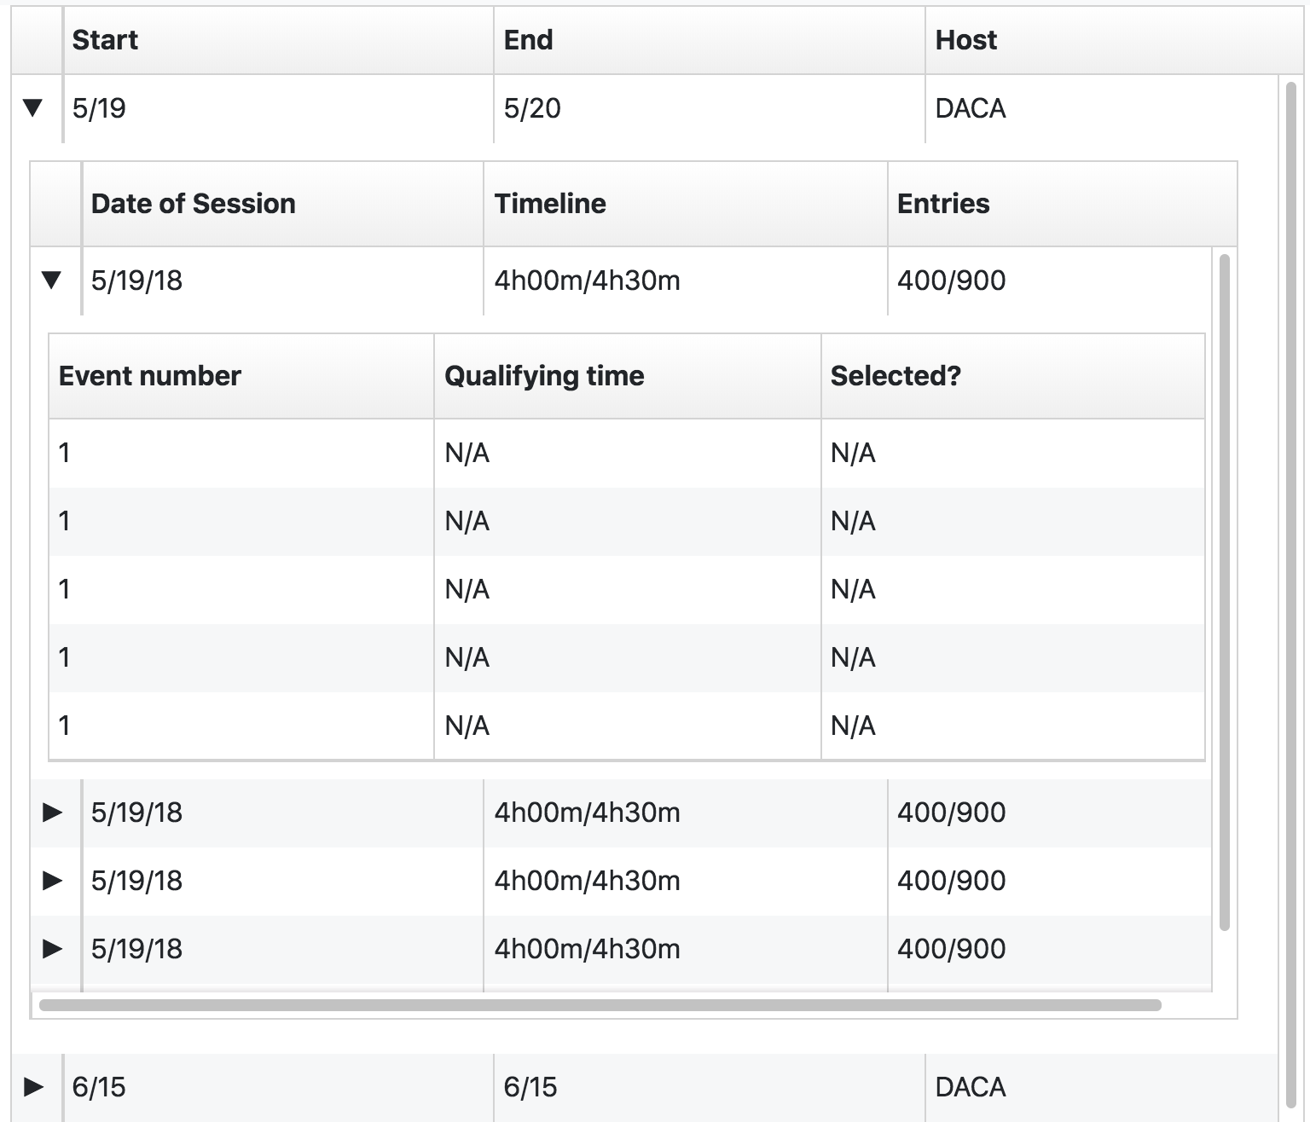Expand the first collapsed 5/19/18 session row
This screenshot has height=1122, width=1310.
pyautogui.click(x=52, y=813)
